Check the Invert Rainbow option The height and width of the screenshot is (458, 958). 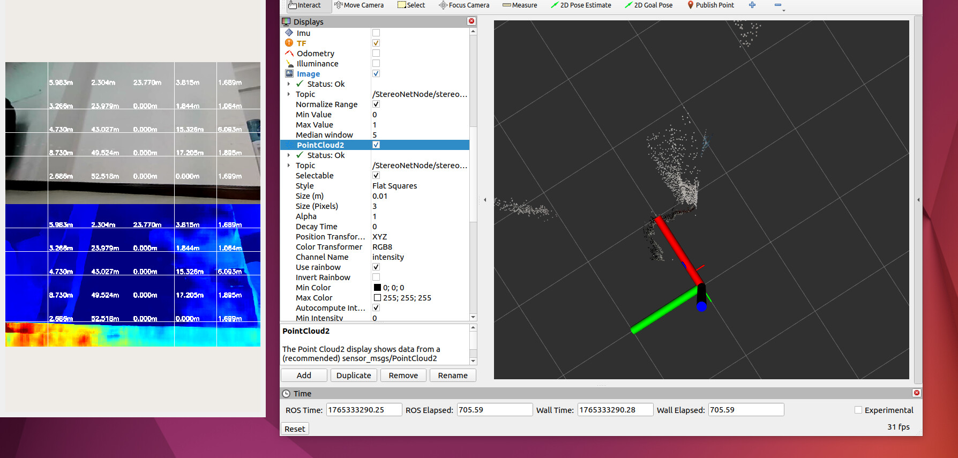376,277
